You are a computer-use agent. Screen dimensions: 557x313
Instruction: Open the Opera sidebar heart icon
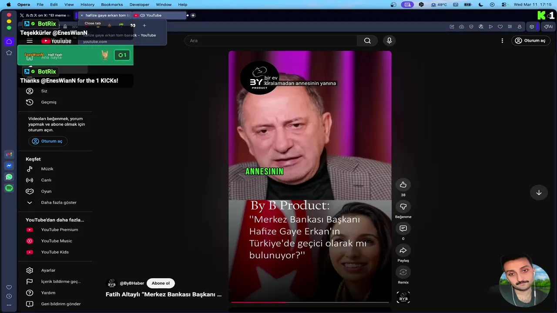click(x=9, y=287)
